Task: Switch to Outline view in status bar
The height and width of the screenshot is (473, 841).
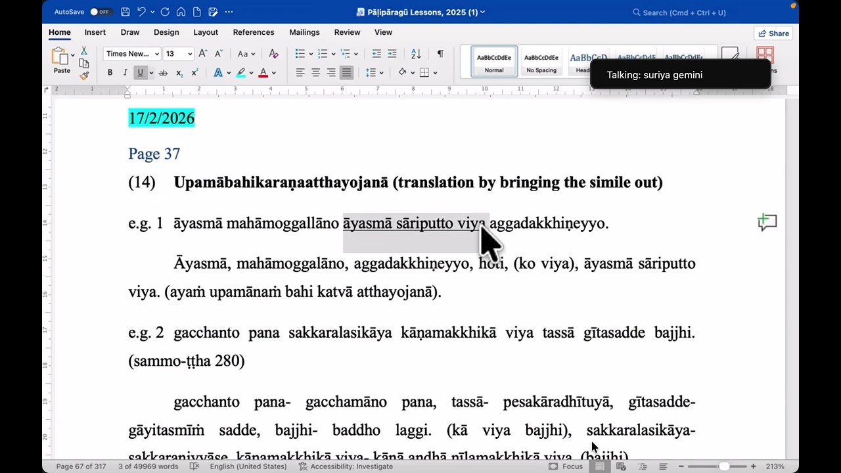Action: pyautogui.click(x=643, y=466)
